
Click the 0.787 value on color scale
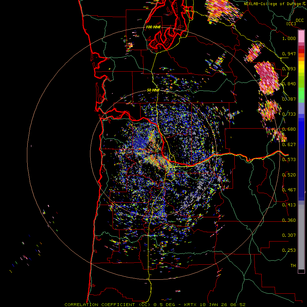tap(289, 99)
